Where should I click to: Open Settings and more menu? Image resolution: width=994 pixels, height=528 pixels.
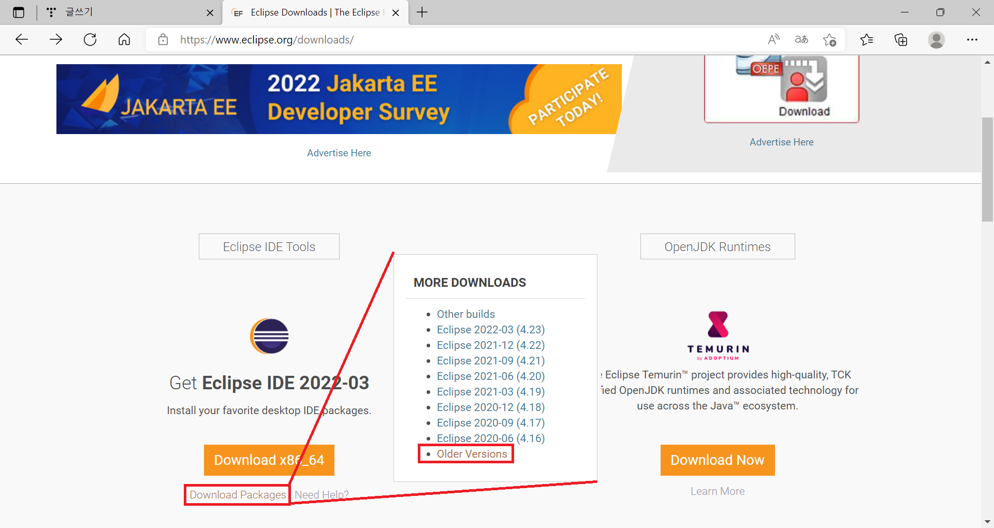pyautogui.click(x=972, y=40)
